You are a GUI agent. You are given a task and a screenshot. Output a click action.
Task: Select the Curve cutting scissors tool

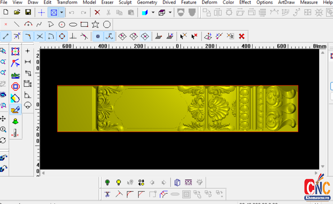(107, 194)
